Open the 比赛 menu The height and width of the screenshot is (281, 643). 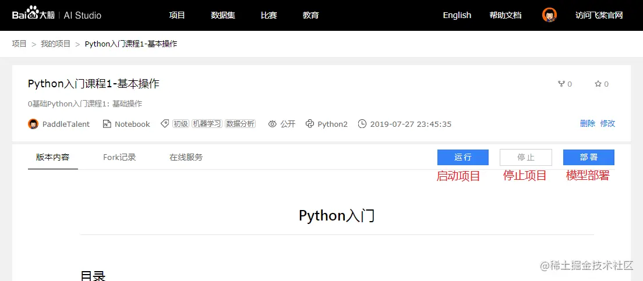269,15
